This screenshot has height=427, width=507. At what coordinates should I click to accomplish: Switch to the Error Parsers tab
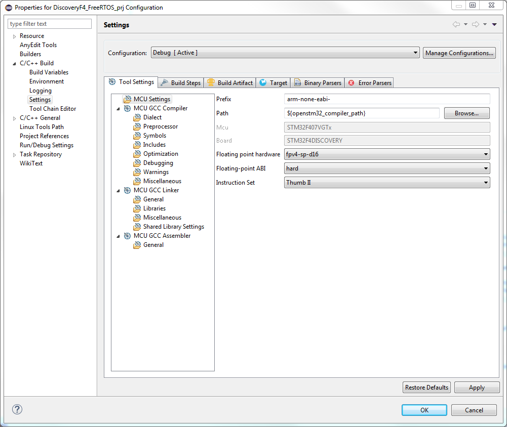[370, 82]
